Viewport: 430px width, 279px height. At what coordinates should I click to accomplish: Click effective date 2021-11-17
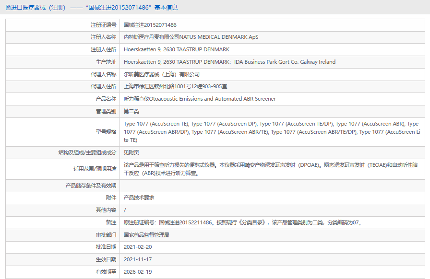tap(138, 259)
